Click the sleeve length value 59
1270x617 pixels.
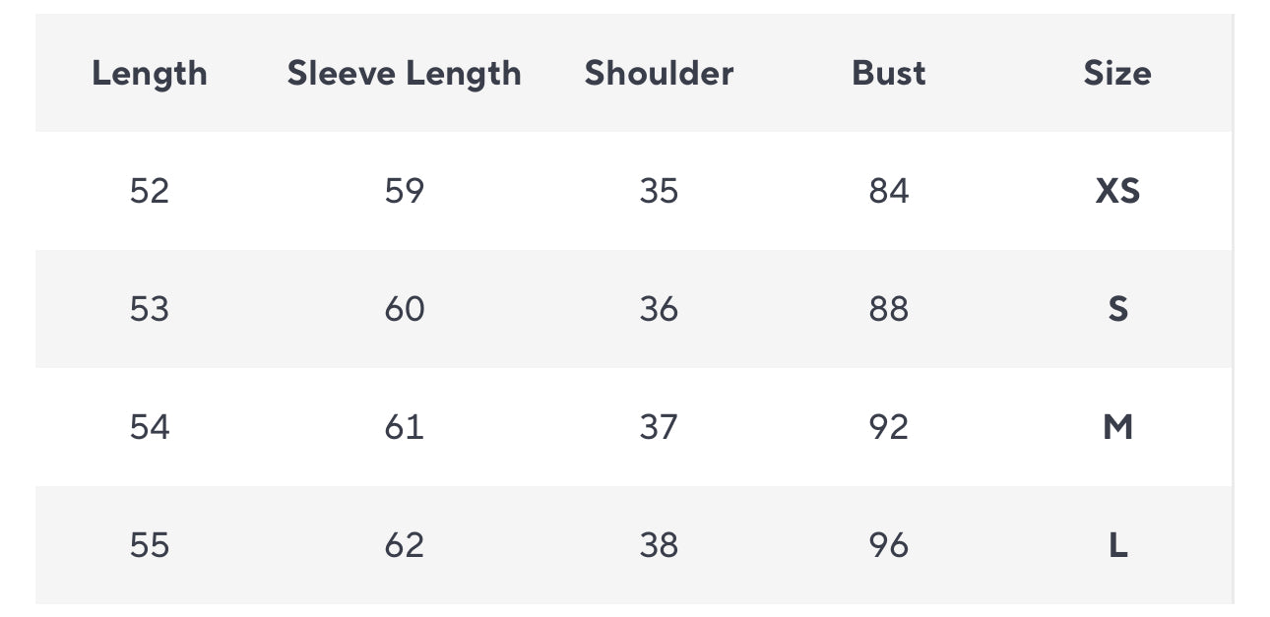point(404,191)
